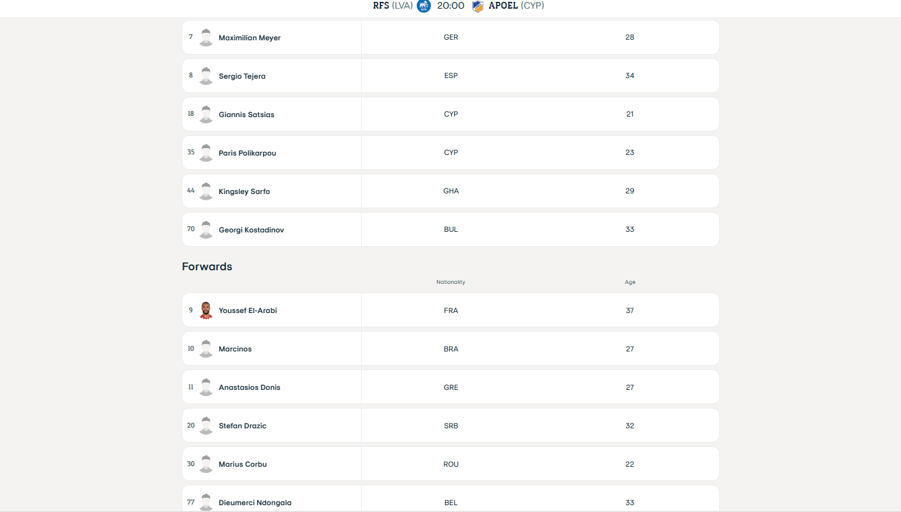Click Giannis Satsias' avatar icon
Viewport: 901px width, 512px height.
coord(206,115)
